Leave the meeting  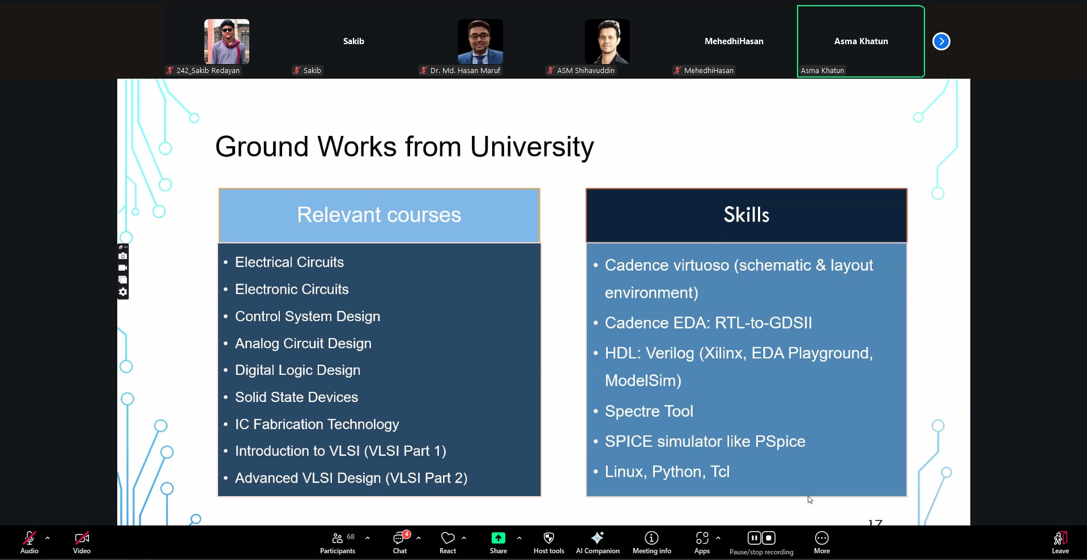click(1060, 541)
